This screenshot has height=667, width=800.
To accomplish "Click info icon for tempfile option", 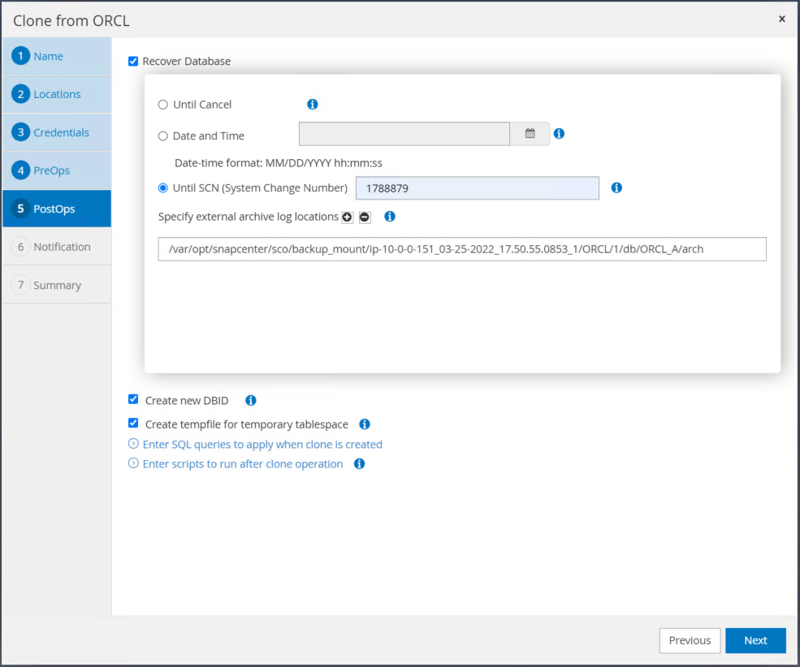I will 365,424.
